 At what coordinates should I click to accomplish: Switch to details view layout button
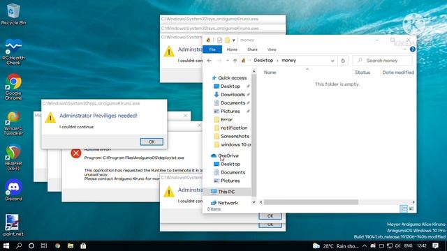pyautogui.click(x=404, y=209)
